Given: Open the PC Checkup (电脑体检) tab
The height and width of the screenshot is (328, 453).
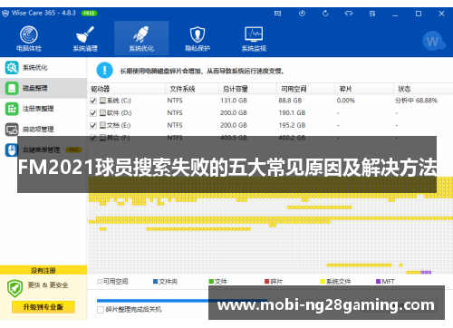Looking at the screenshot, I should pyautogui.click(x=29, y=38).
